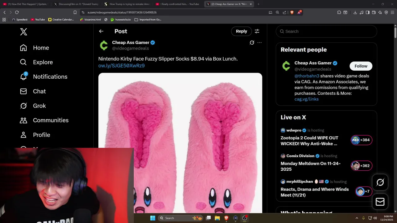The height and width of the screenshot is (223, 397).
Task: Open the hurawatchz.to bookmark
Action: (x=121, y=20)
